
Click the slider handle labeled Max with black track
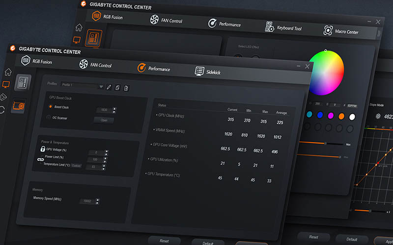pos(325,144)
